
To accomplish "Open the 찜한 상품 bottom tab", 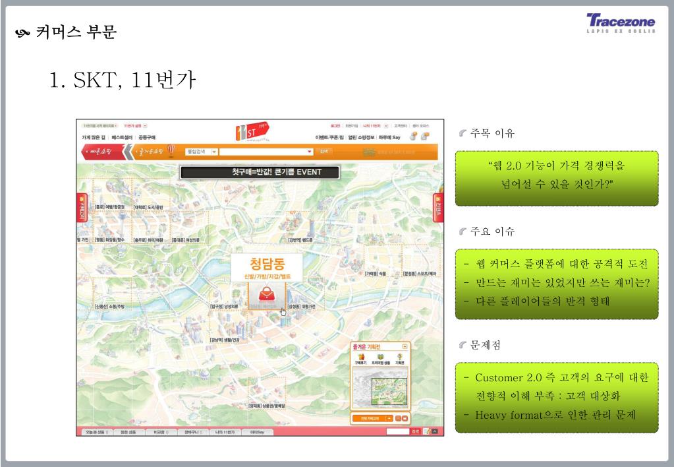I will (128, 431).
